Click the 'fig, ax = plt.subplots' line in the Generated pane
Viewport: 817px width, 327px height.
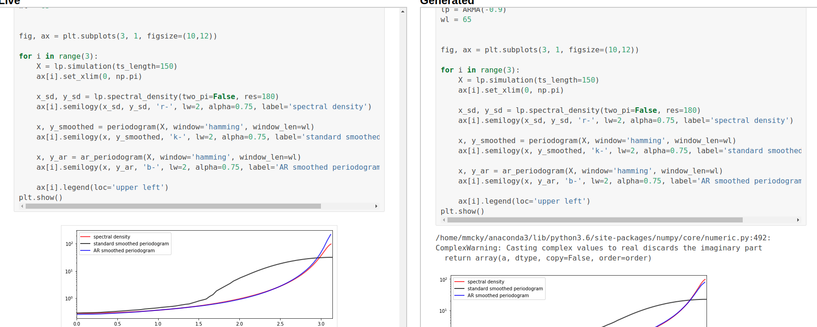click(540, 50)
